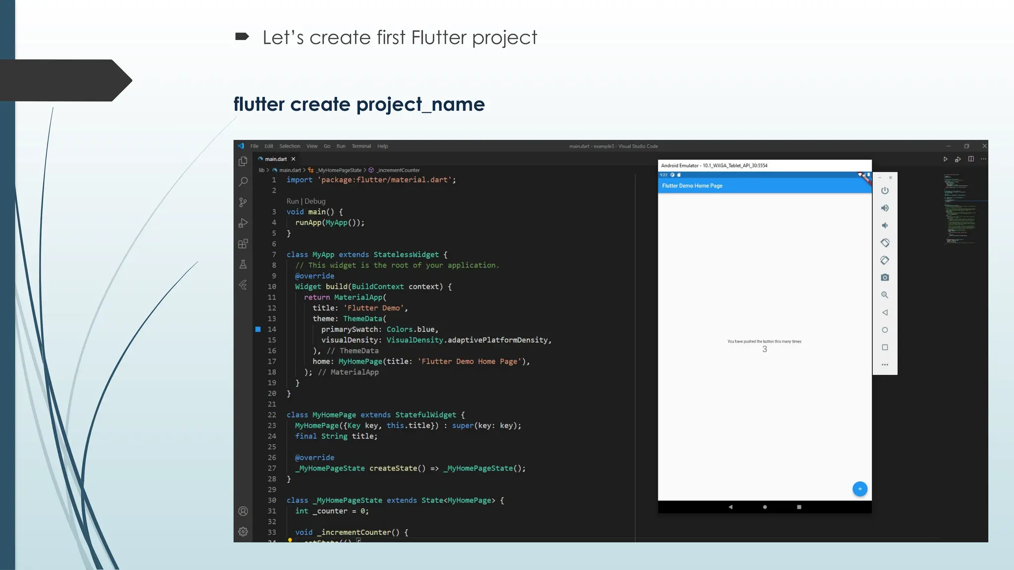
Task: Split the editor to the right
Action: click(971, 159)
